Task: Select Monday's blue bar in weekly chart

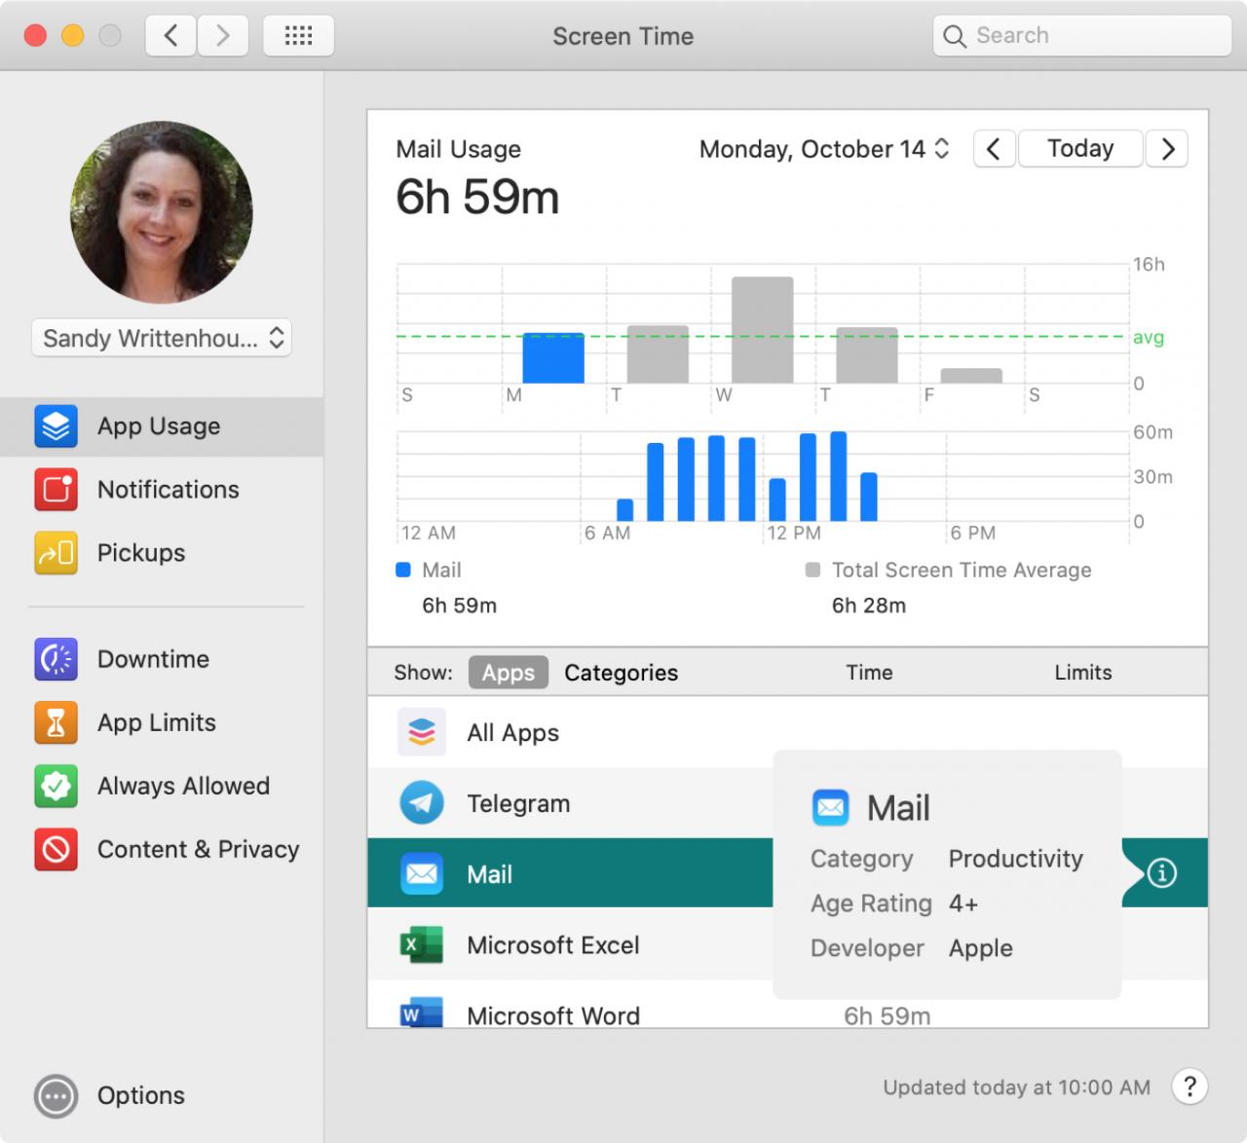Action: click(x=553, y=358)
